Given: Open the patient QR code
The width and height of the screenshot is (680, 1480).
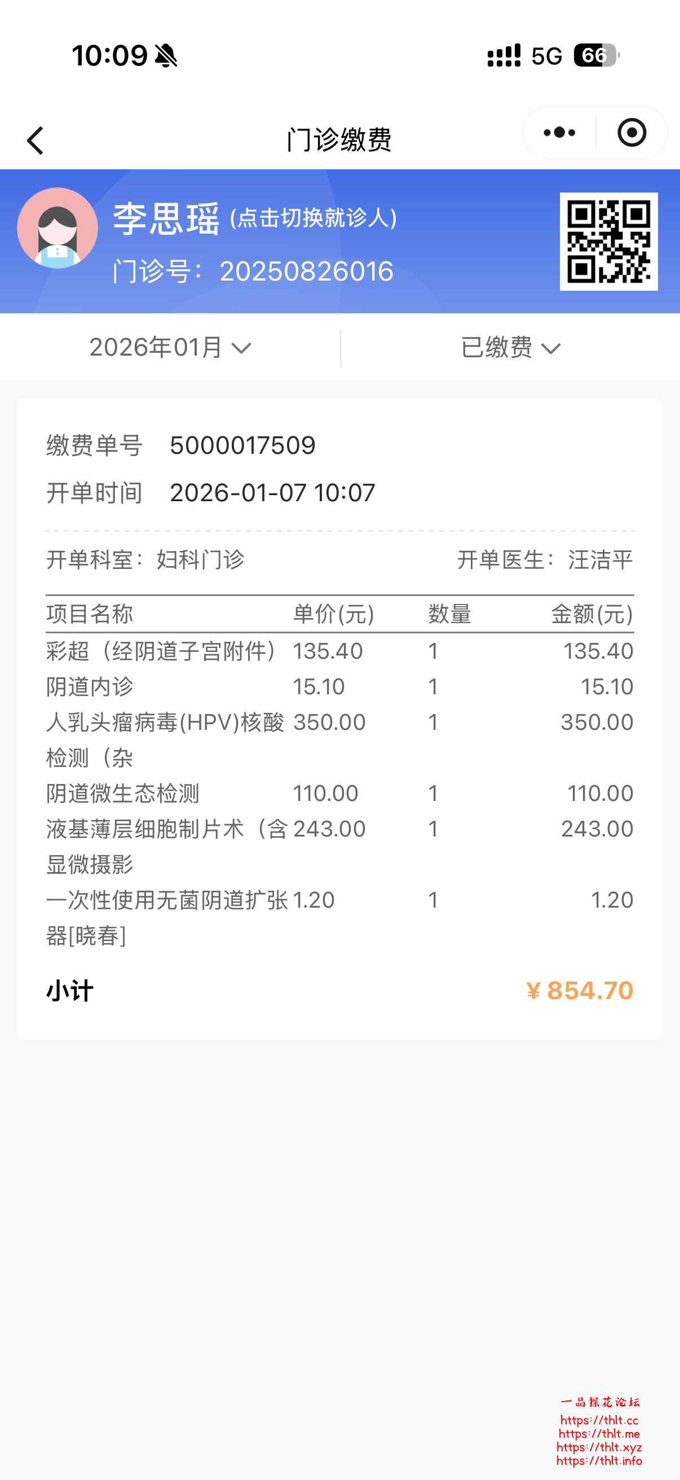Looking at the screenshot, I should coord(608,242).
